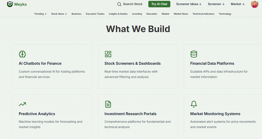Select the Education menu item
Image resolution: width=262 pixels, height=139 pixels.
pyautogui.click(x=152, y=14)
